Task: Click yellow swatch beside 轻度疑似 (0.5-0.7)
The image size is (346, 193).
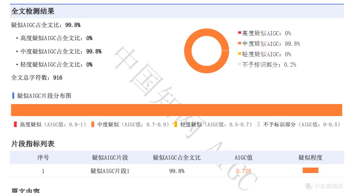Action: coord(176,124)
